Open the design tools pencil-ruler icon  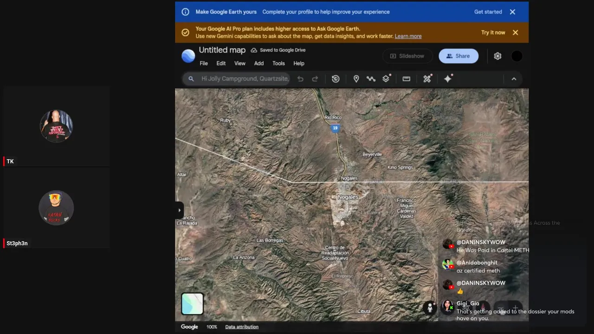click(427, 79)
